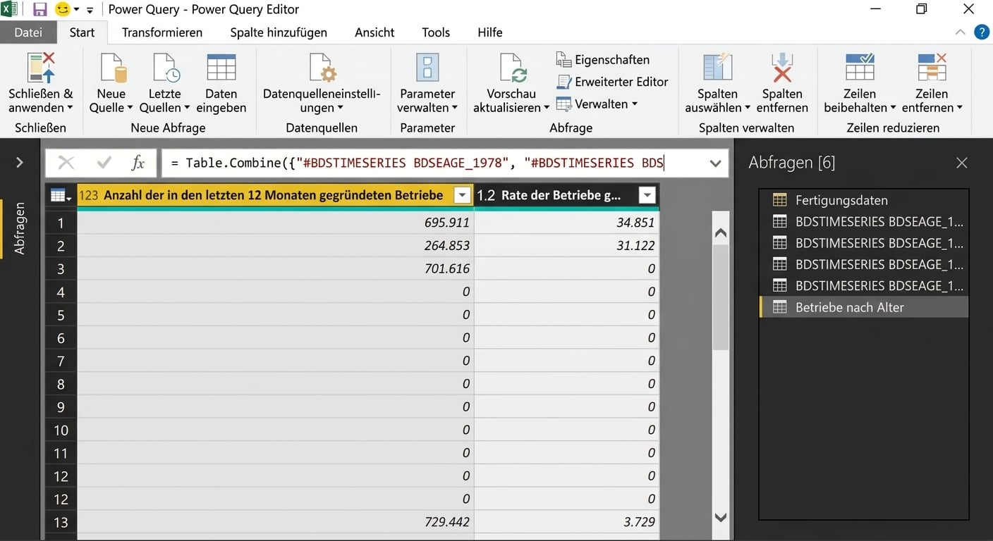
Task: Open filter dropdown of Rate der Betriebe column
Action: click(x=647, y=196)
